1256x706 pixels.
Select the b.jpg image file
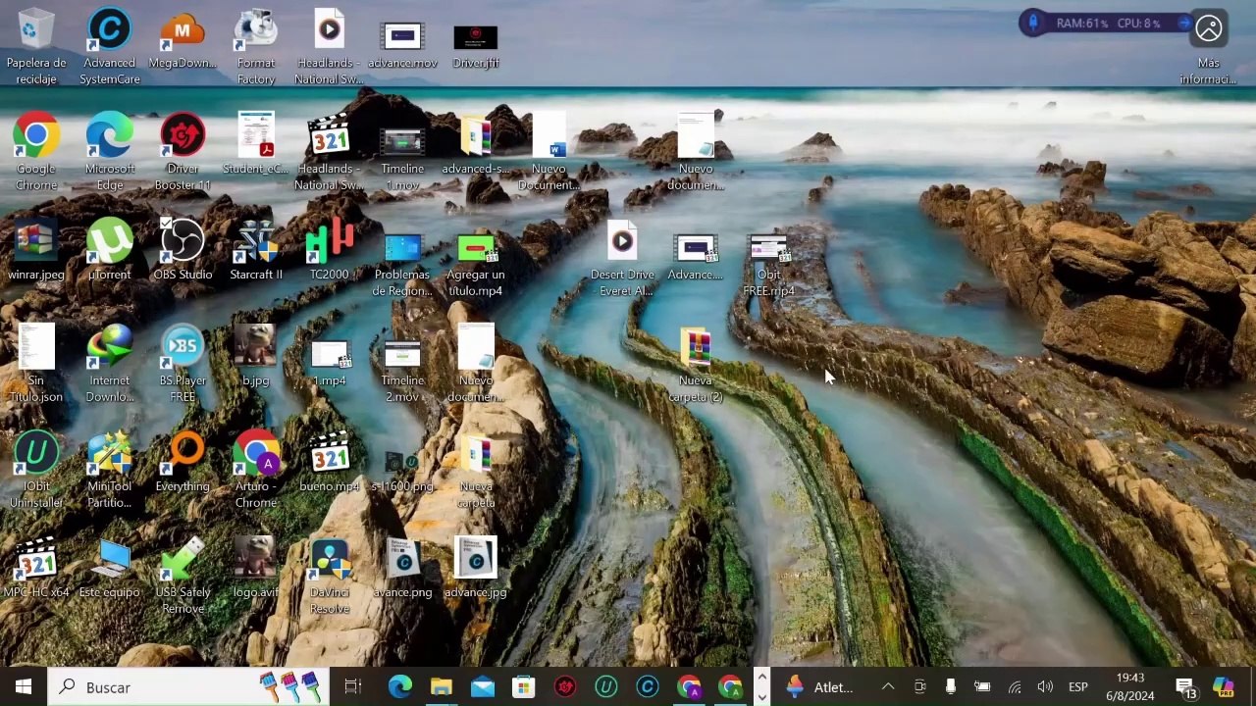point(255,356)
